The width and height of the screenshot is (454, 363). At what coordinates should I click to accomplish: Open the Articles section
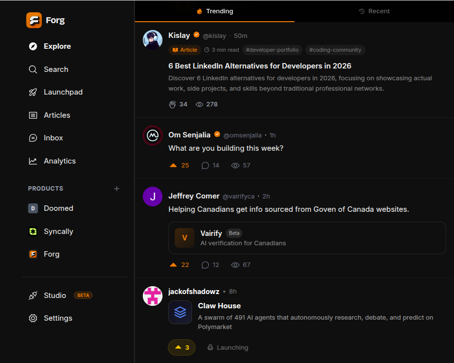[57, 115]
